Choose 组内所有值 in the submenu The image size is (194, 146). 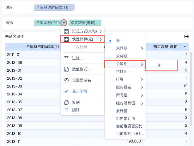125,103
